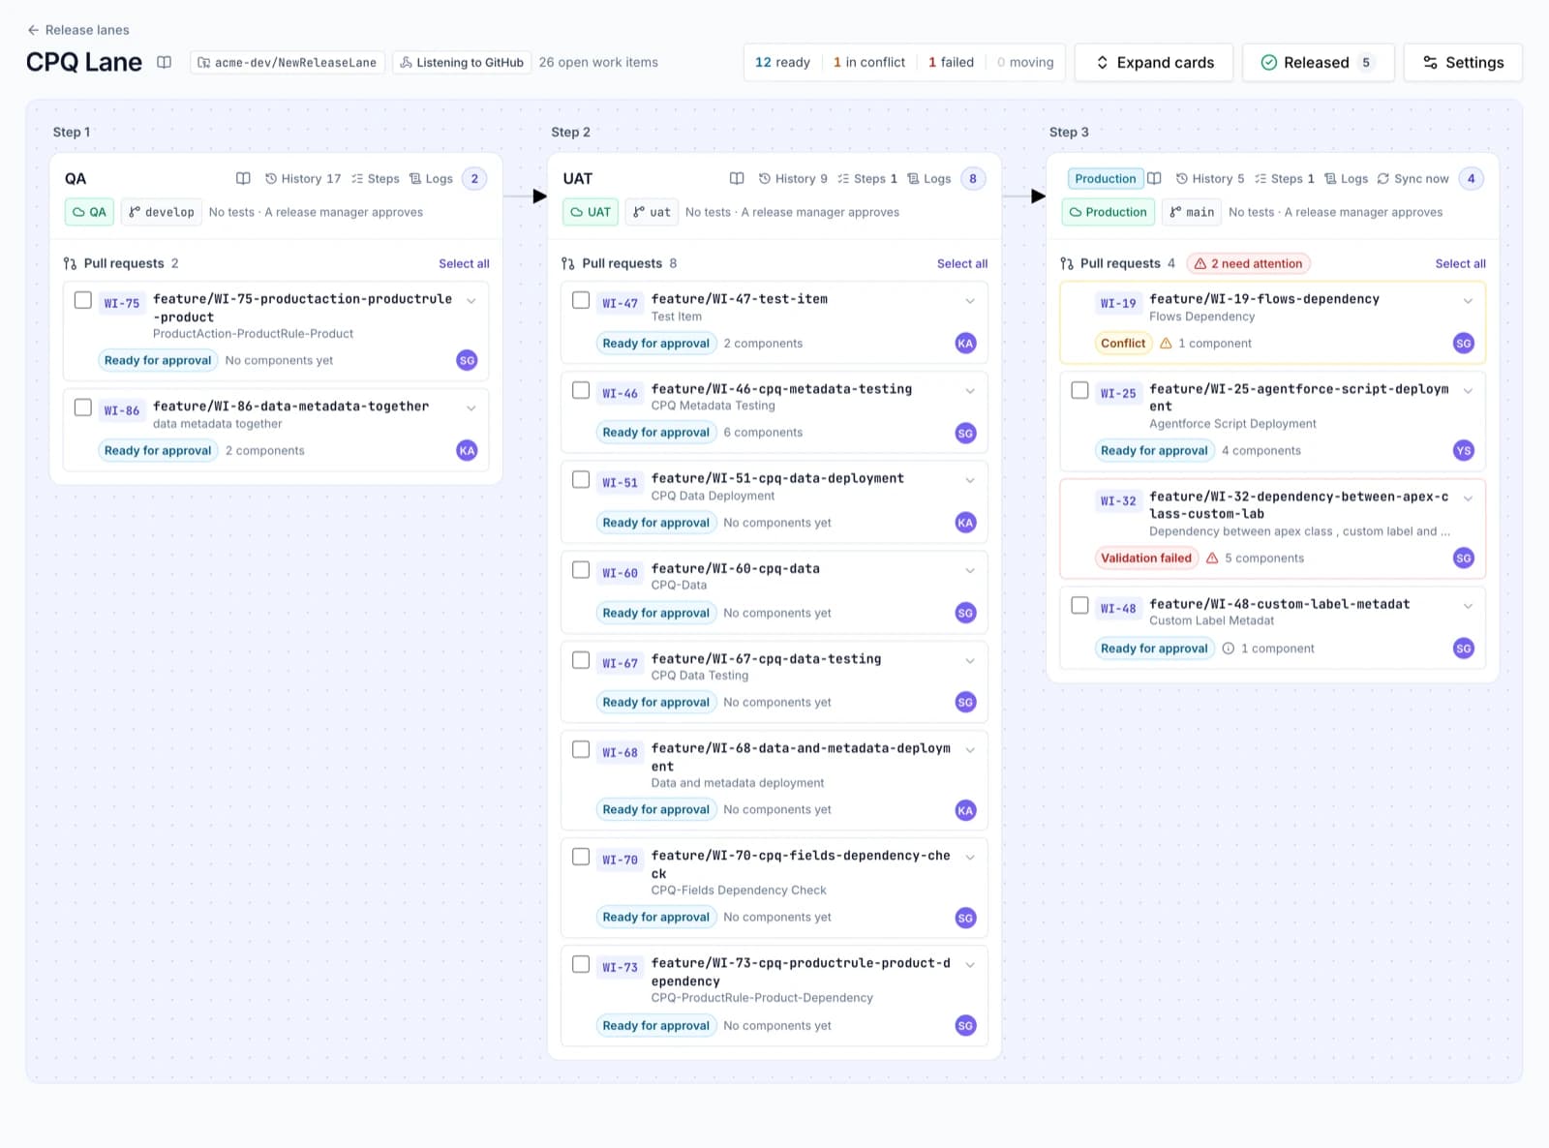Tick the checkbox for WI-75

click(x=83, y=300)
